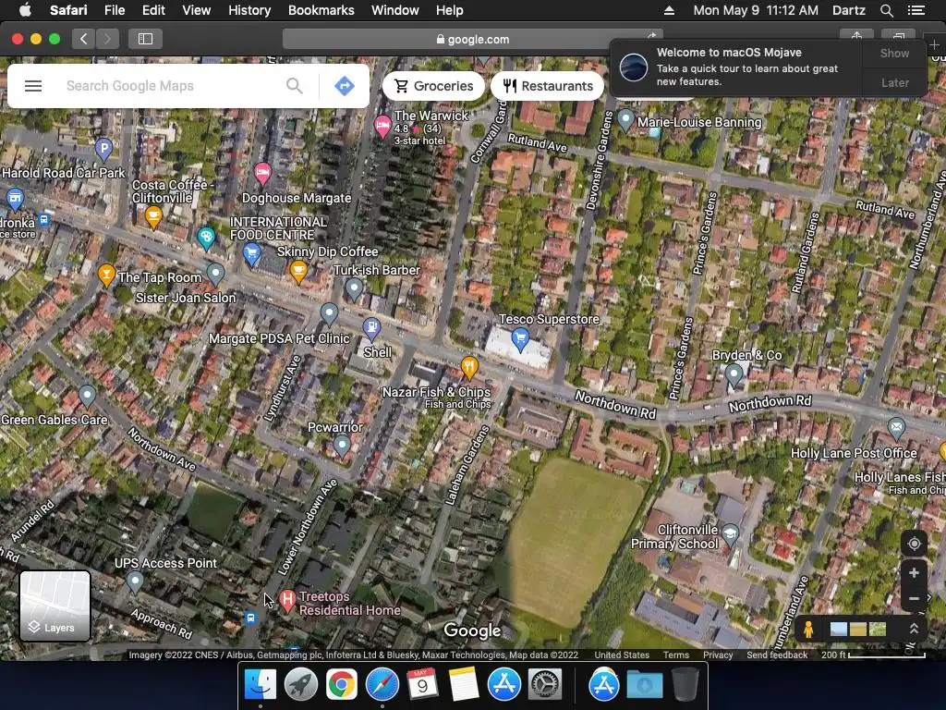Select the Pcwarrior pin
The image size is (946, 710).
tap(342, 447)
